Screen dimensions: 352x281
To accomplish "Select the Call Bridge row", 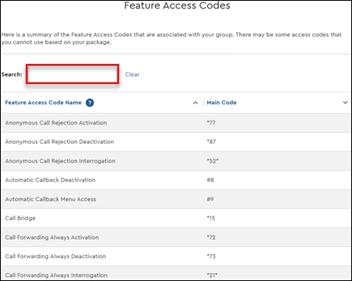I will [x=176, y=218].
